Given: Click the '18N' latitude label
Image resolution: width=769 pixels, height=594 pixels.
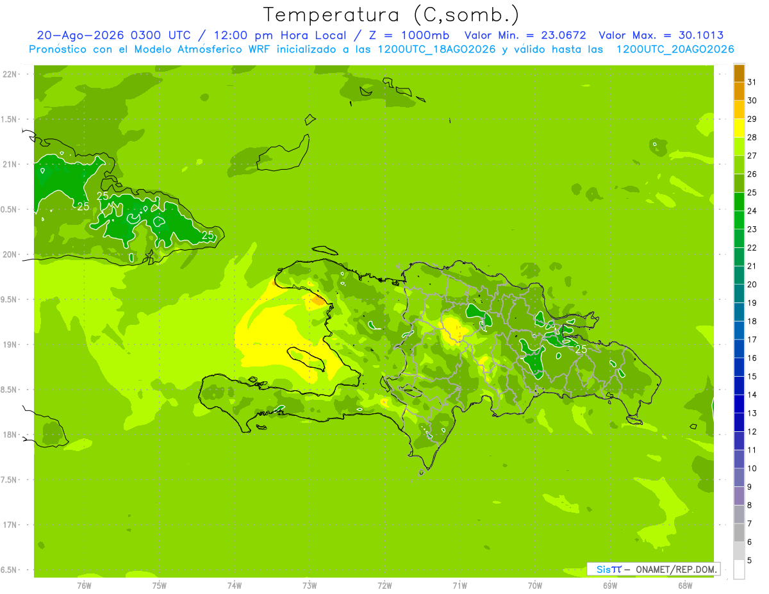Looking at the screenshot, I should (x=10, y=434).
